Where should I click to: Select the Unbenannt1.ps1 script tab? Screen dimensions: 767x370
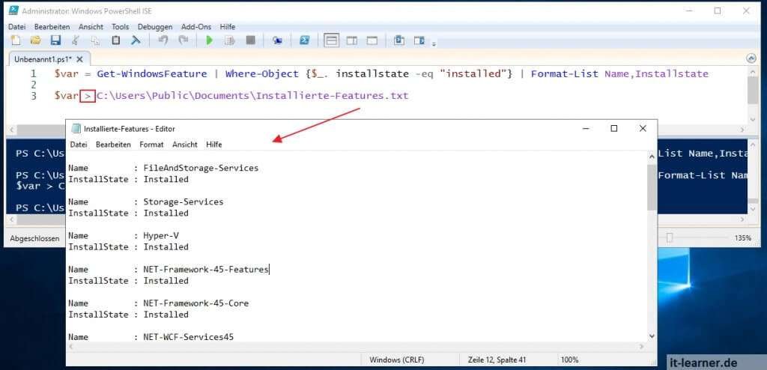tap(43, 59)
